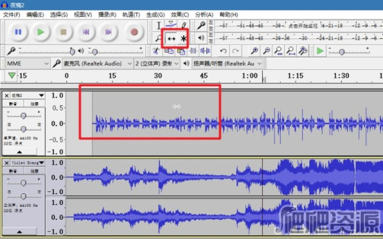383x239 pixels.
Task: Open the 2 (立体声) recording channels dropdown
Action: tap(157, 64)
